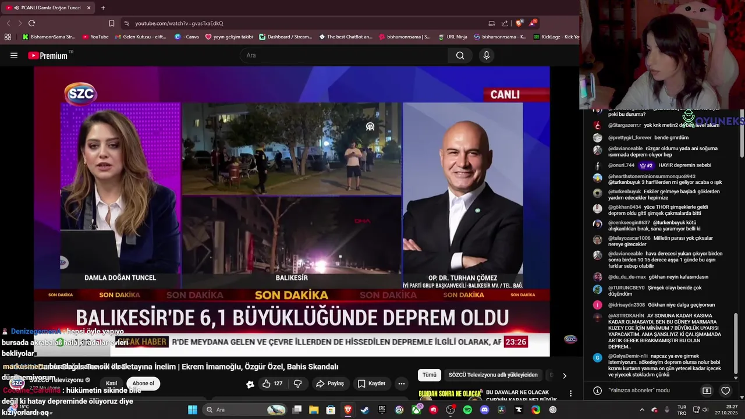745x419 pixels.
Task: Open volume control in system tray
Action: (705, 410)
